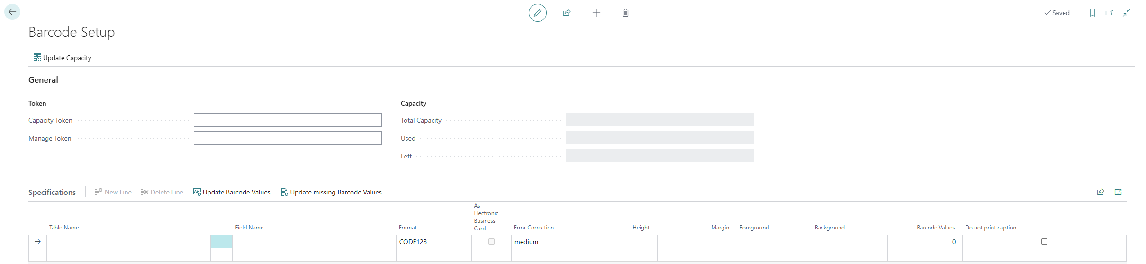Screen dimensions: 1146x264
Task: Select the first row via its arrow indicator
Action: coord(37,242)
